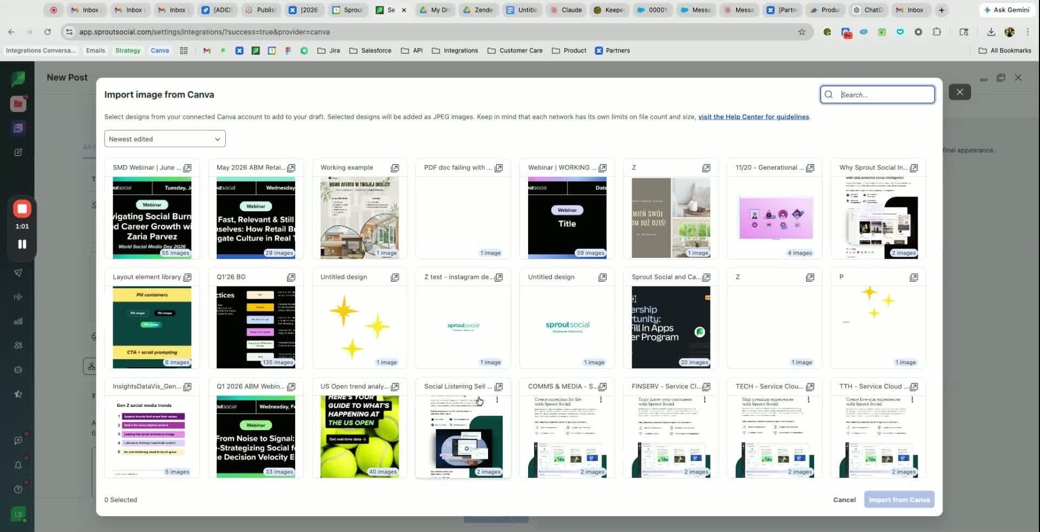The image size is (1040, 532).
Task: Open TTH - Service Cloud external link icon
Action: 914,387
